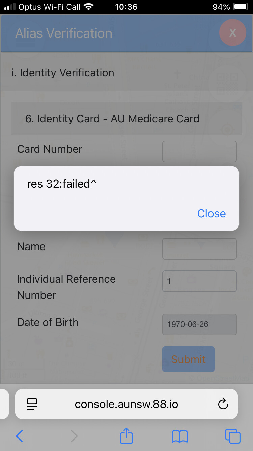Show all open Safari tabs
The image size is (253, 451).
[x=232, y=436]
